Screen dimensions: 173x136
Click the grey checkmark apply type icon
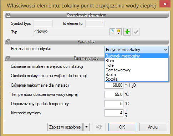[136, 32]
